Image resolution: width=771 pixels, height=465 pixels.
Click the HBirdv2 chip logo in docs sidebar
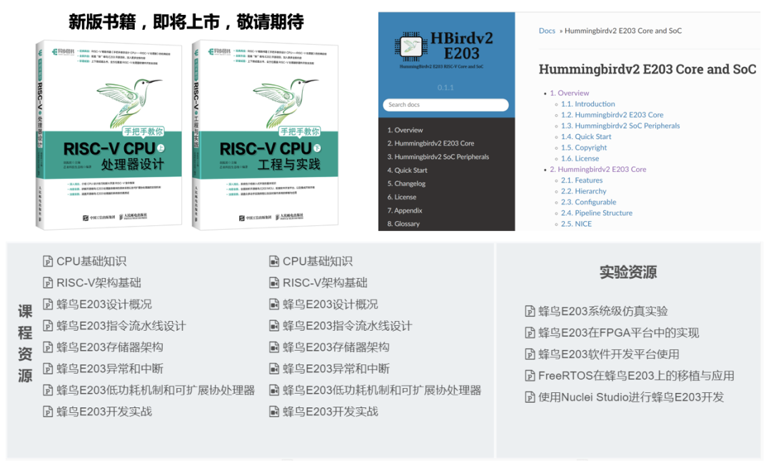[411, 46]
